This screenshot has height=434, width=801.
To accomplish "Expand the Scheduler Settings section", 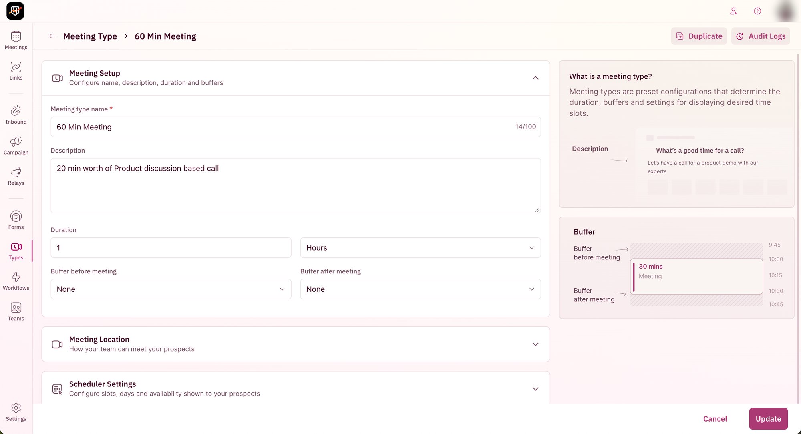I will 535,389.
